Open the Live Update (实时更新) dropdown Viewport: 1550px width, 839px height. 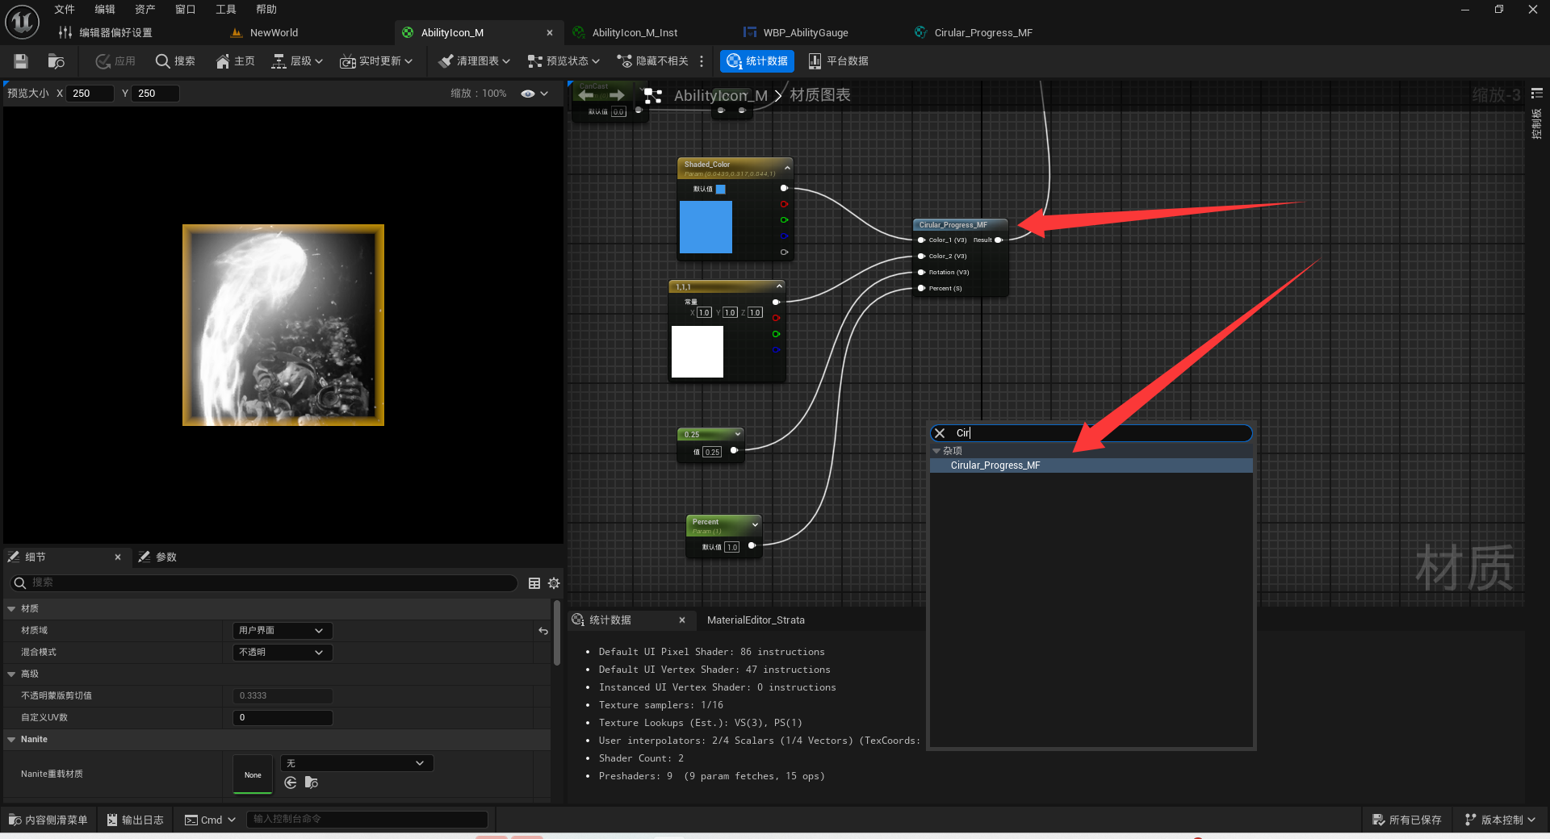coord(376,61)
